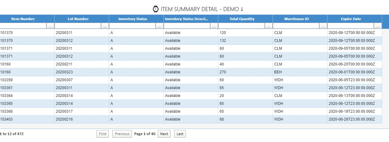This screenshot has width=389, height=142.
Task: Jump to the Last page
Action: click(x=180, y=134)
